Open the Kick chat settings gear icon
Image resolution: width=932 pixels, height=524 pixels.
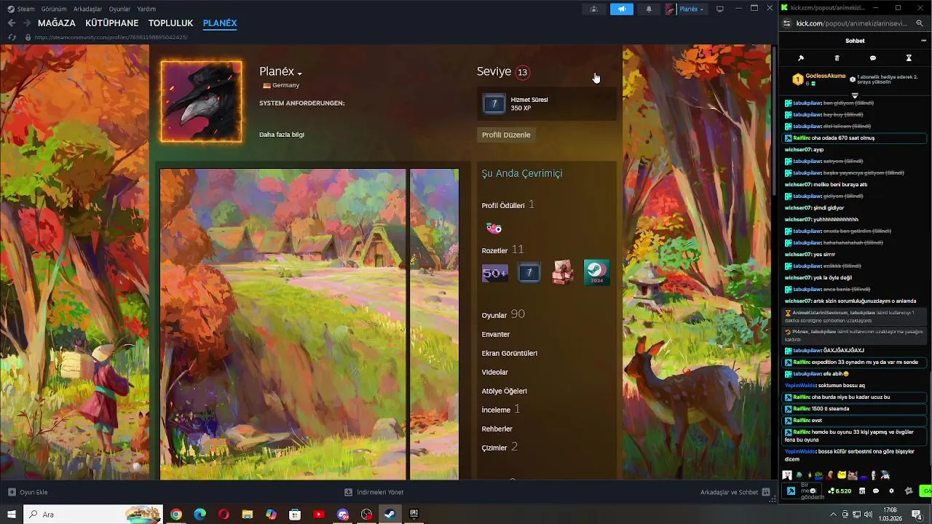point(891,491)
